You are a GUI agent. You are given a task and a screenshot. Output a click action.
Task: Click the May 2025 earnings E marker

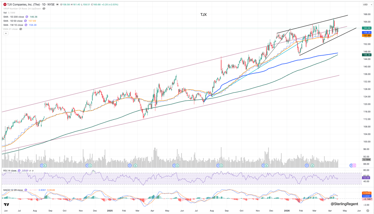pyautogui.click(x=177, y=165)
